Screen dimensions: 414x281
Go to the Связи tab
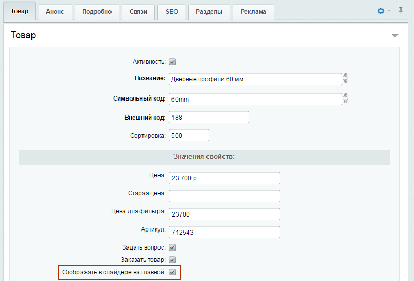pos(138,12)
